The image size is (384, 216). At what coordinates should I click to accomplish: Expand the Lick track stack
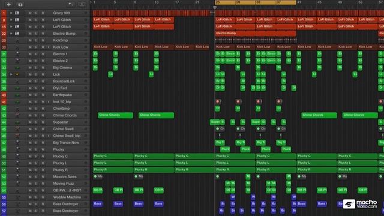(x=11, y=74)
